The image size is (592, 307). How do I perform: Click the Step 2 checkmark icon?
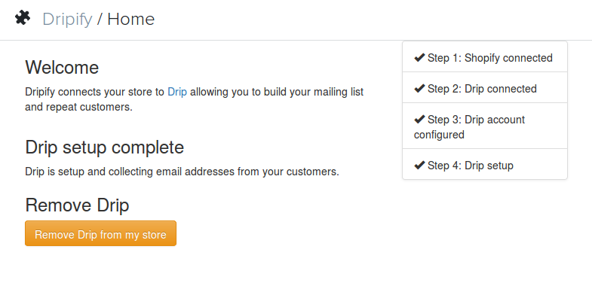[419, 89]
